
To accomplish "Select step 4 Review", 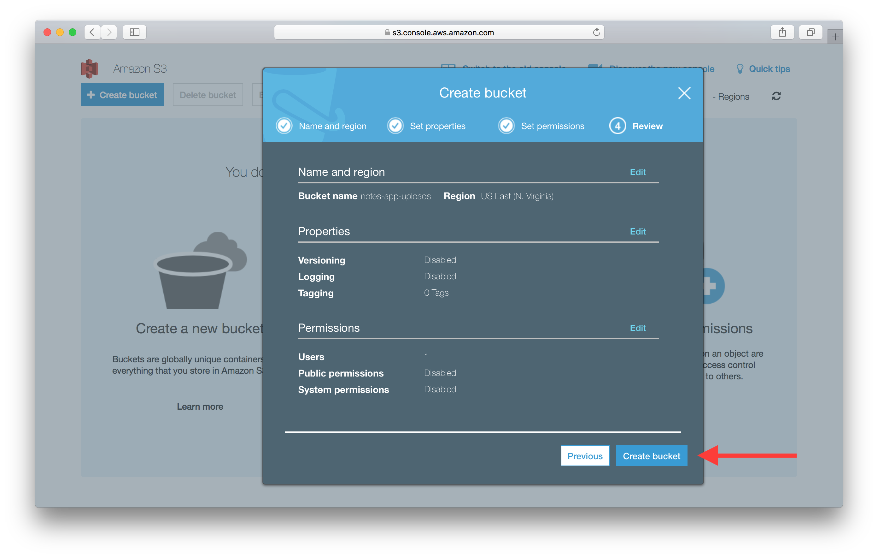I will click(618, 126).
